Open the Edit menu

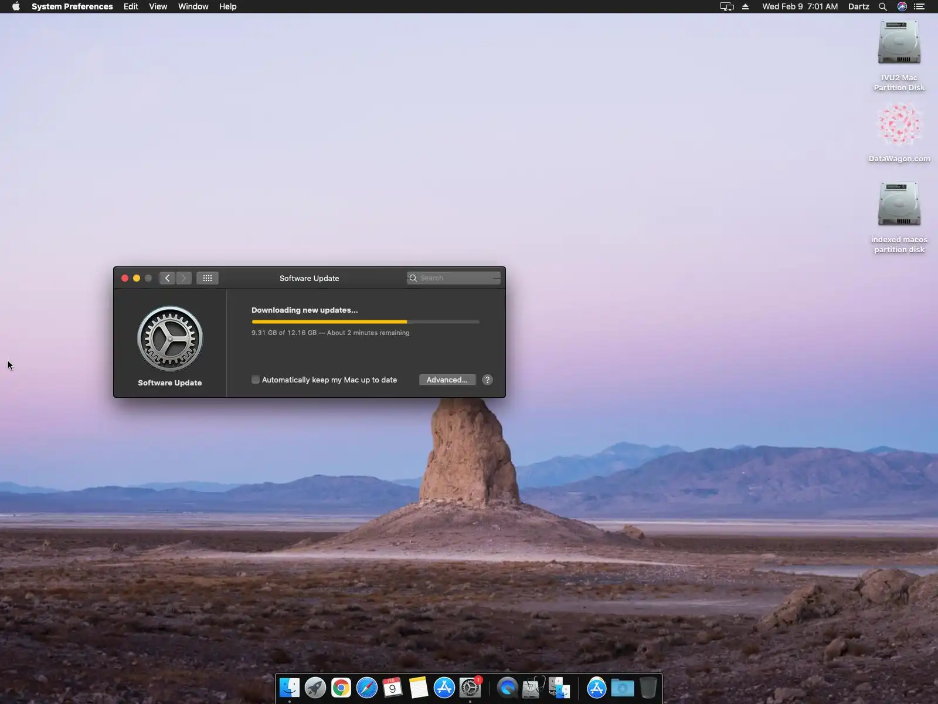tap(131, 6)
